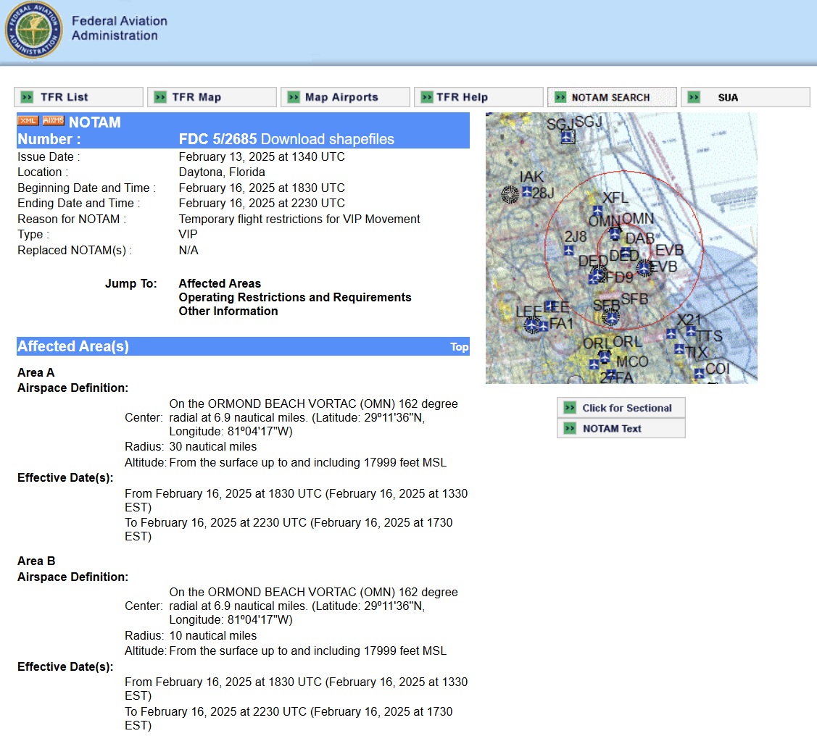Open the Map Airports view
Image resolution: width=817 pixels, height=736 pixels.
pyautogui.click(x=341, y=97)
